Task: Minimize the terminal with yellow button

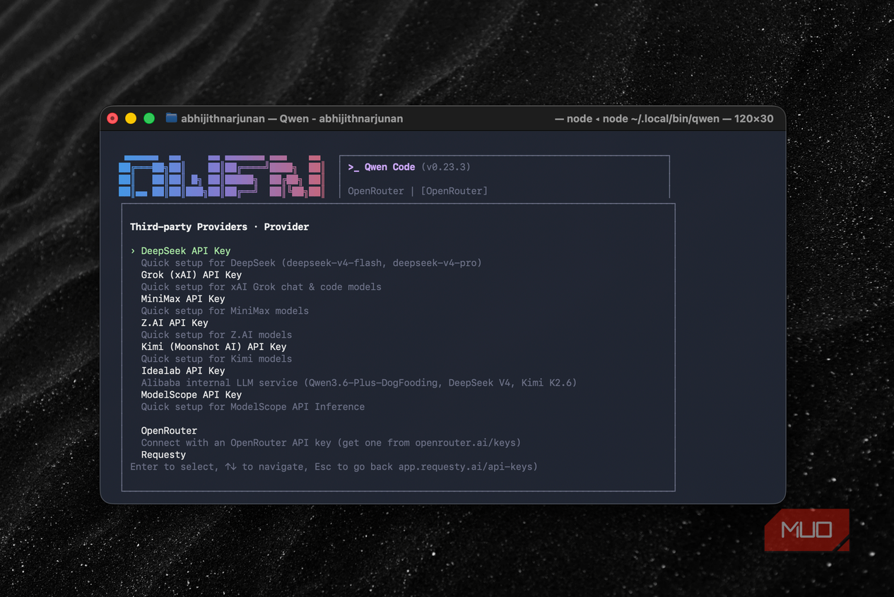Action: point(131,118)
